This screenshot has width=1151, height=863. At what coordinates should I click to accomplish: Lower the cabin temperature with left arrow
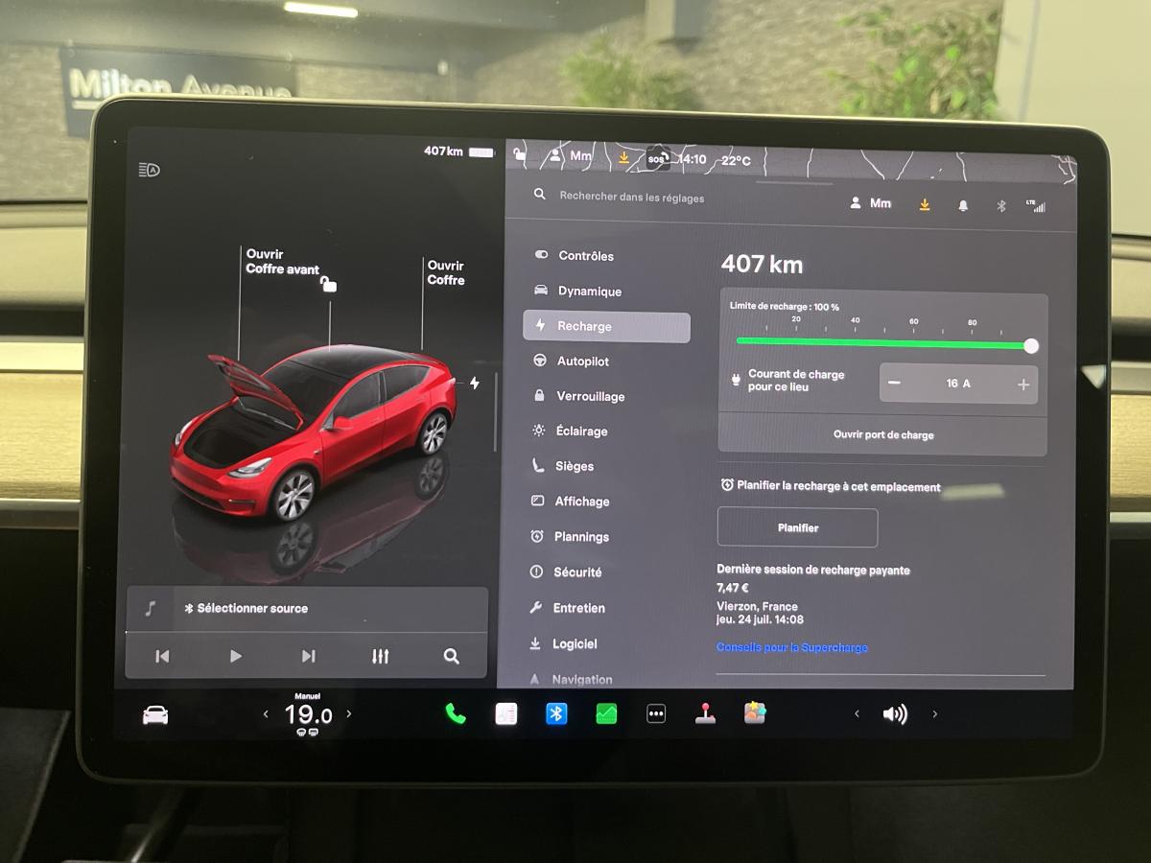point(267,714)
